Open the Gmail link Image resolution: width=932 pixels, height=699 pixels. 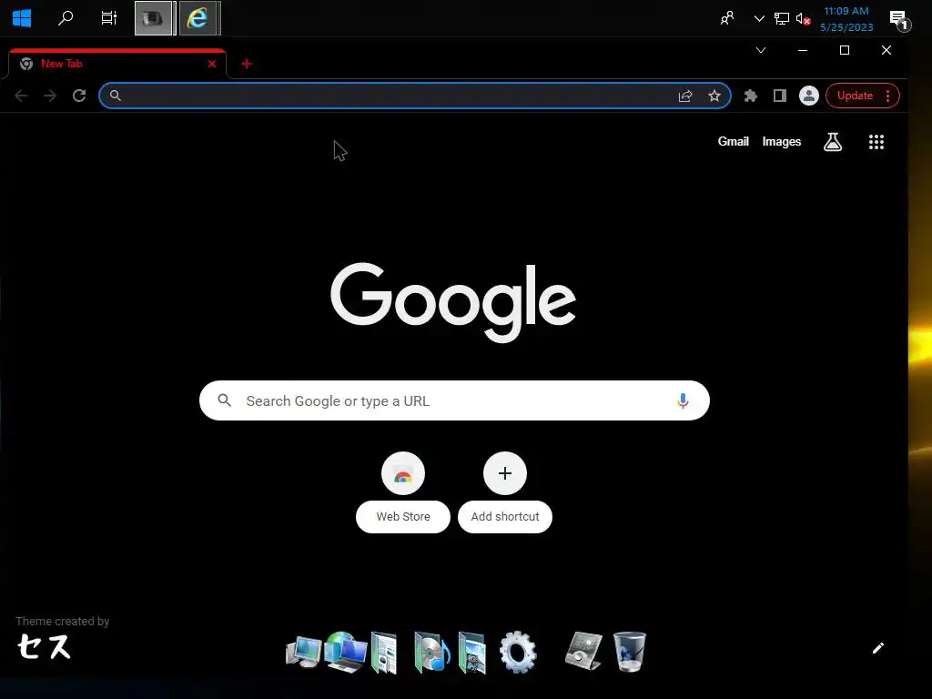coord(733,141)
